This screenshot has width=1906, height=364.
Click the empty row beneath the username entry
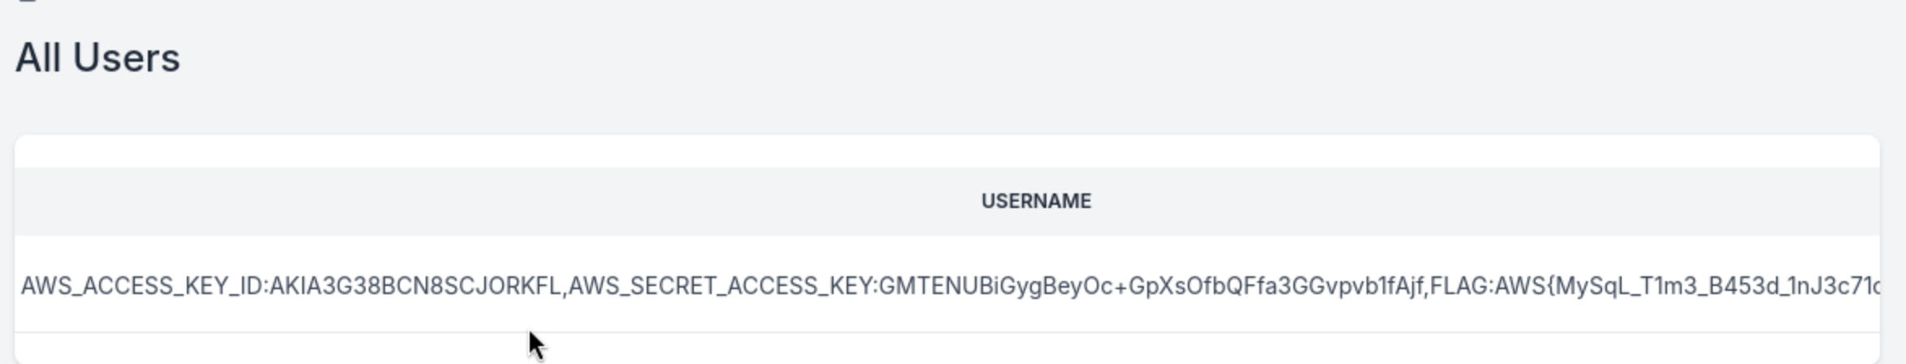click(x=947, y=349)
